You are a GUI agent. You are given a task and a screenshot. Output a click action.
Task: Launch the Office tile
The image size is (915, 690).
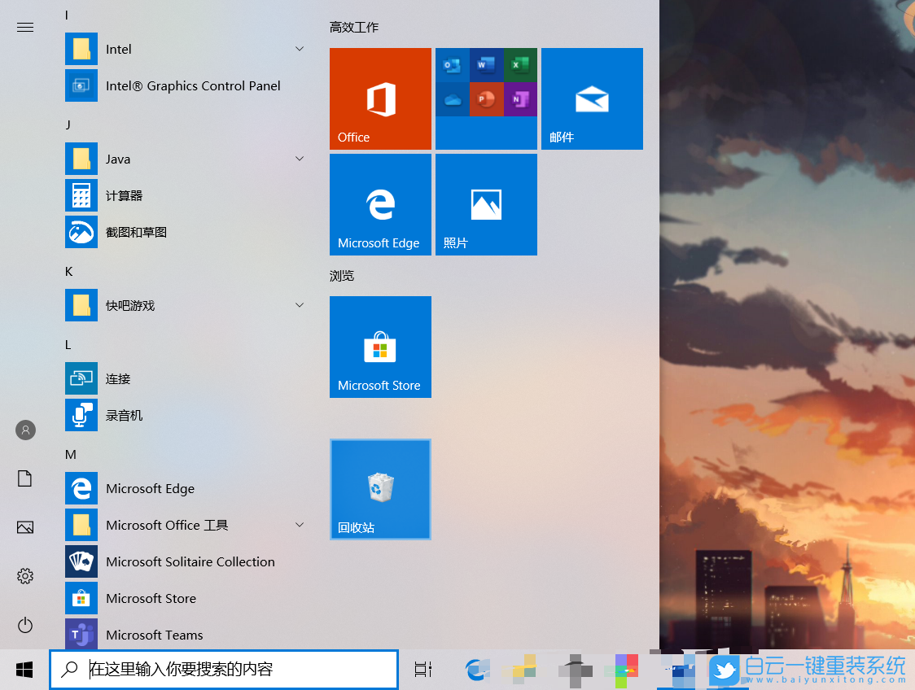[x=379, y=98]
